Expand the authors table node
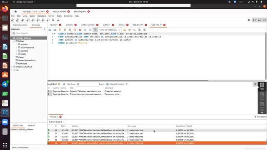Image resolution: width=267 pixels, height=150 pixels. point(17,51)
